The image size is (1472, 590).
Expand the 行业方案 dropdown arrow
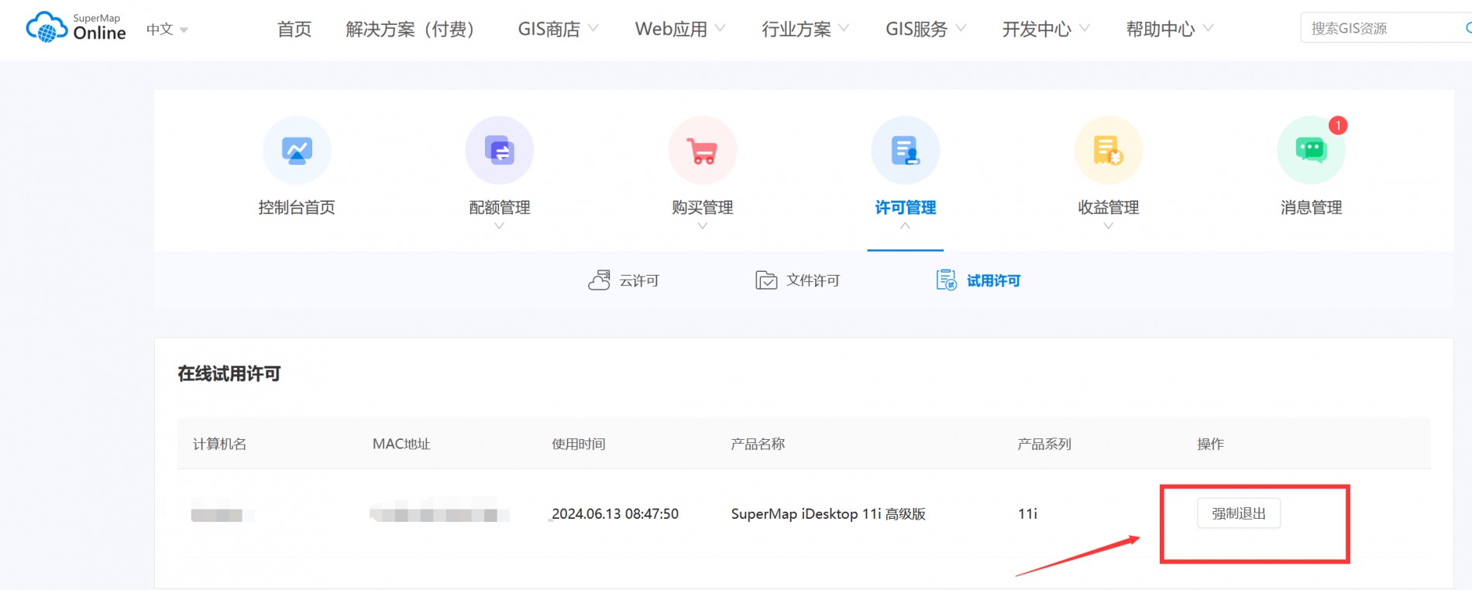(844, 29)
